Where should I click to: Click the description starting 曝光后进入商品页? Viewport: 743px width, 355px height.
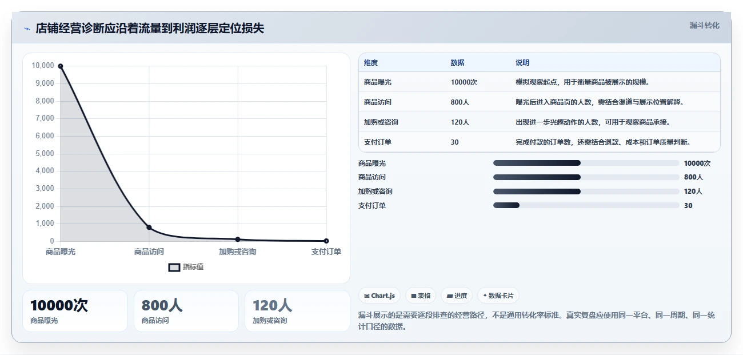600,102
